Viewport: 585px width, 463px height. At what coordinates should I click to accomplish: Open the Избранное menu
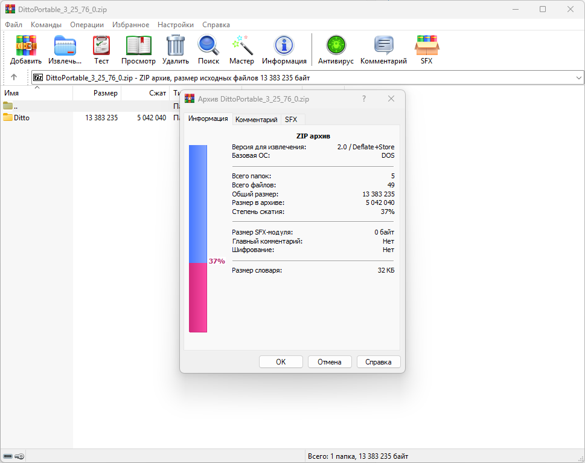(x=130, y=25)
